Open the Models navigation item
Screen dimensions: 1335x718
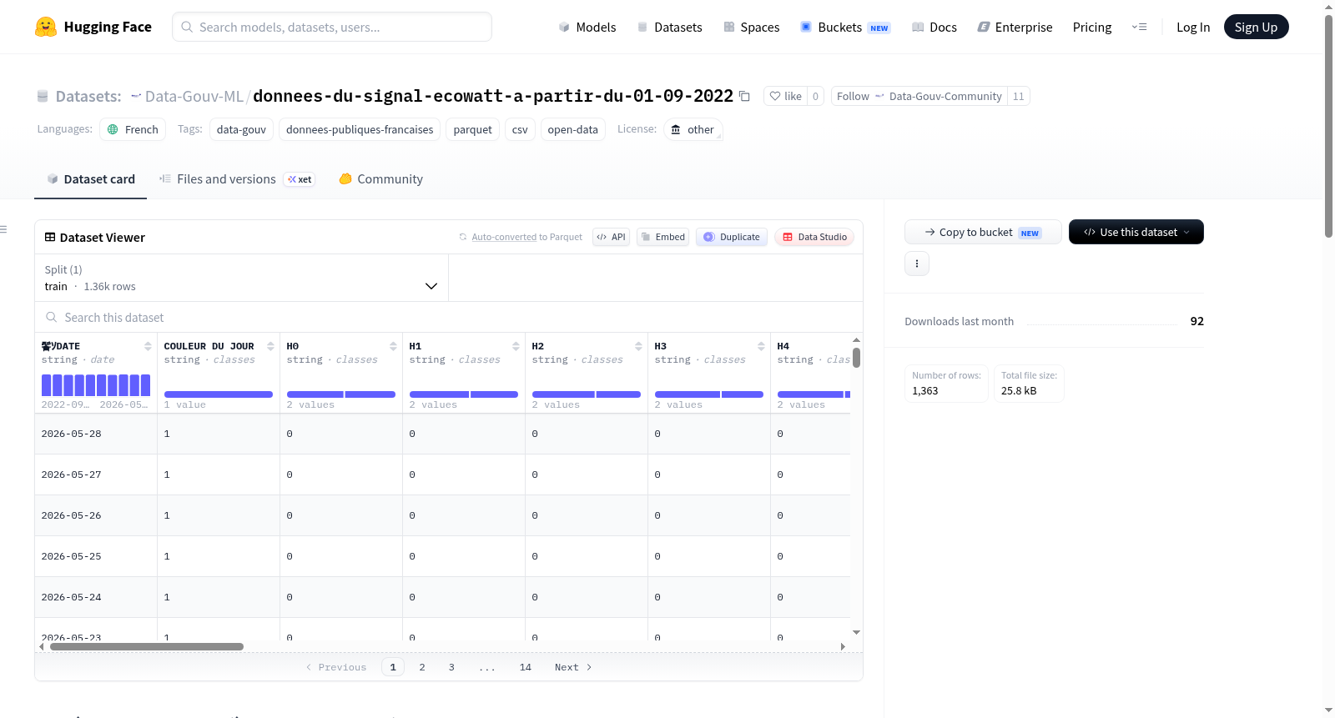[587, 27]
